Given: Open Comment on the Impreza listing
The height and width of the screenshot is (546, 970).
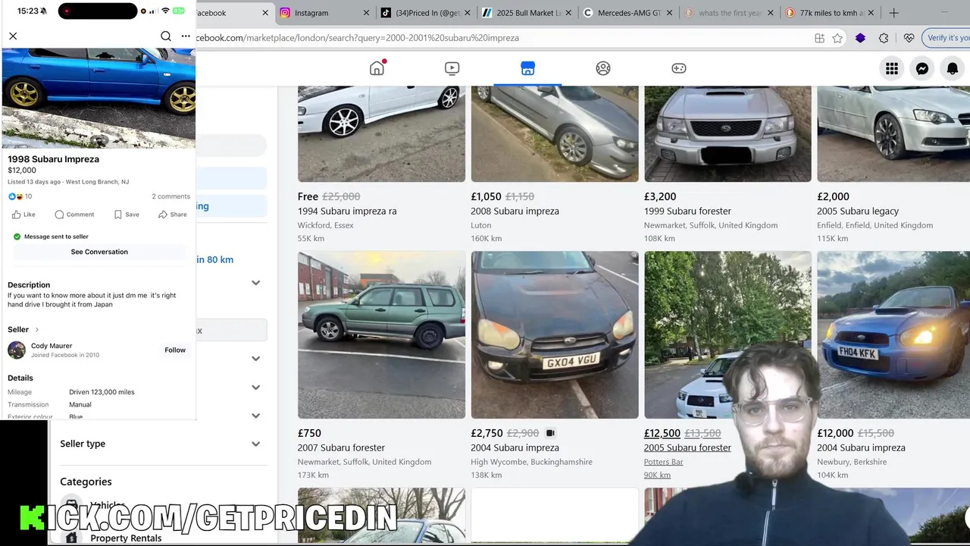Looking at the screenshot, I should coord(74,215).
